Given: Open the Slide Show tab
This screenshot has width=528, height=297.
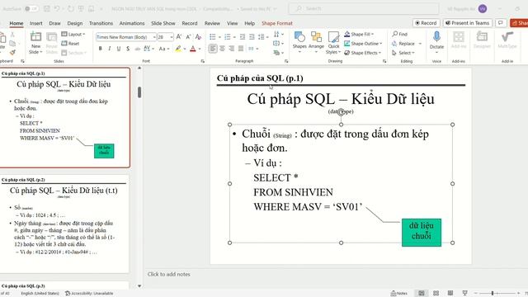Looking at the screenshot, I should (x=163, y=23).
